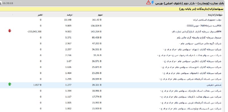
Task: Click the percentage 9.003
Action: 68,32
